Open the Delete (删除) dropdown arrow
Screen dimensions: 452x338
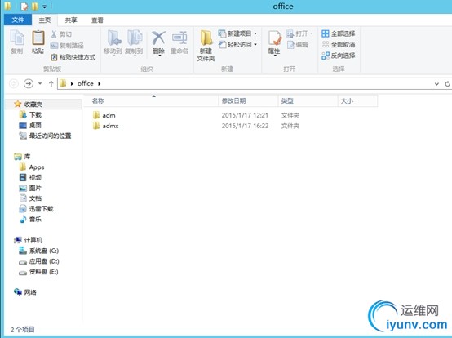[159, 55]
